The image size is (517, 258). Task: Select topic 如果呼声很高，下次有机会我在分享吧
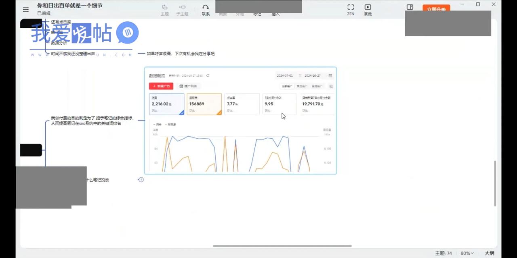(x=181, y=54)
